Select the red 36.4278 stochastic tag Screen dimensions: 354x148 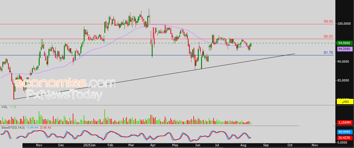(345, 137)
